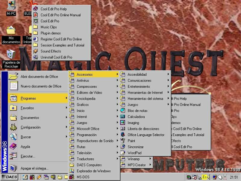Open MS-DOS from the Programas menu
This screenshot has height=181, width=241.
94,177
